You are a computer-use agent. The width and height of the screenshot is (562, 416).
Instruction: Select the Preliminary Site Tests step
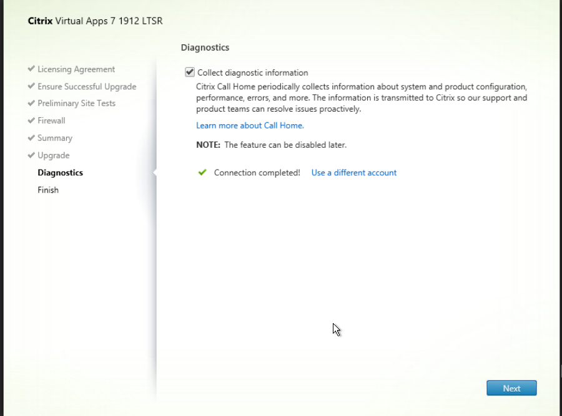tap(76, 103)
